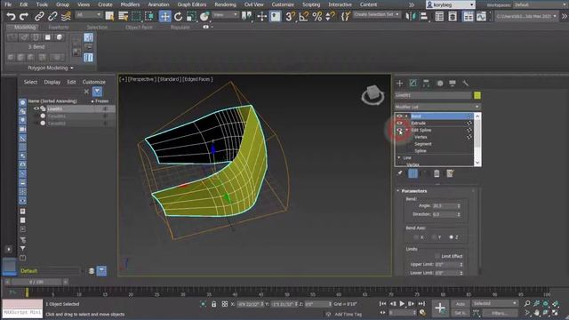Click the Mirror tool icon

pos(411,16)
